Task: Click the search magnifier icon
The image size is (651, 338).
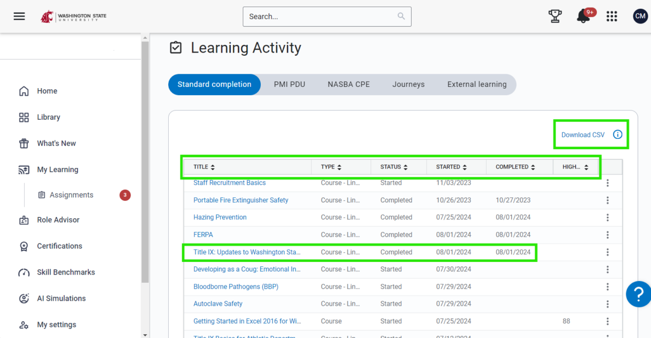Action: point(402,16)
